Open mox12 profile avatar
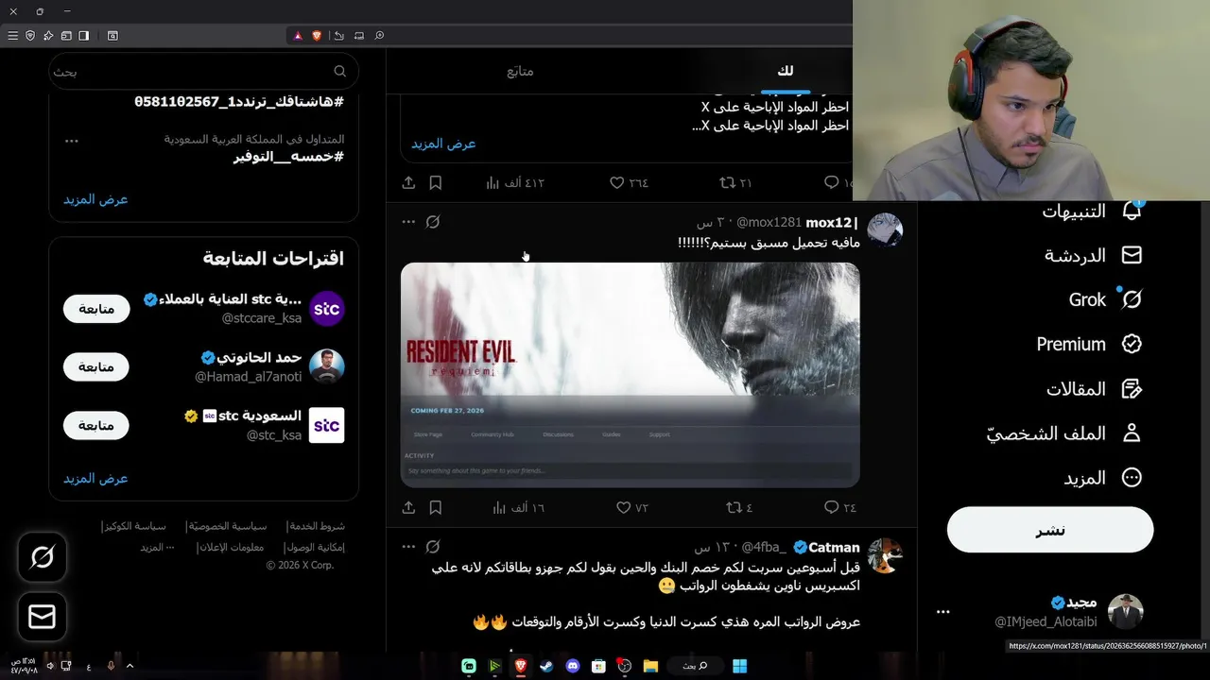Screen dimensions: 1210x680 pyautogui.click(x=885, y=229)
